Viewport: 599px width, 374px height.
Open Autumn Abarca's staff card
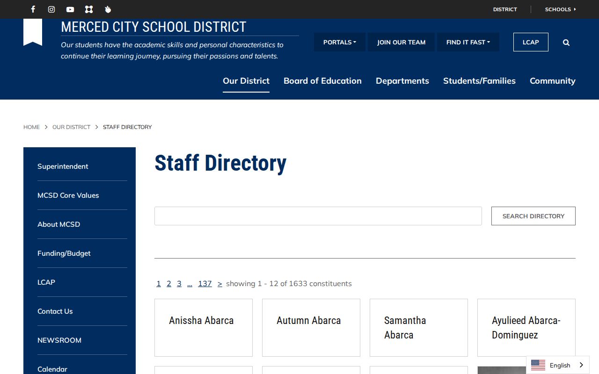[311, 328]
